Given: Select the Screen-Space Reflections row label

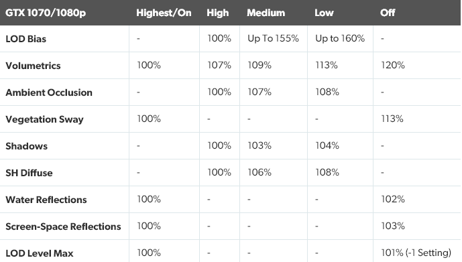Looking at the screenshot, I should click(x=63, y=226).
